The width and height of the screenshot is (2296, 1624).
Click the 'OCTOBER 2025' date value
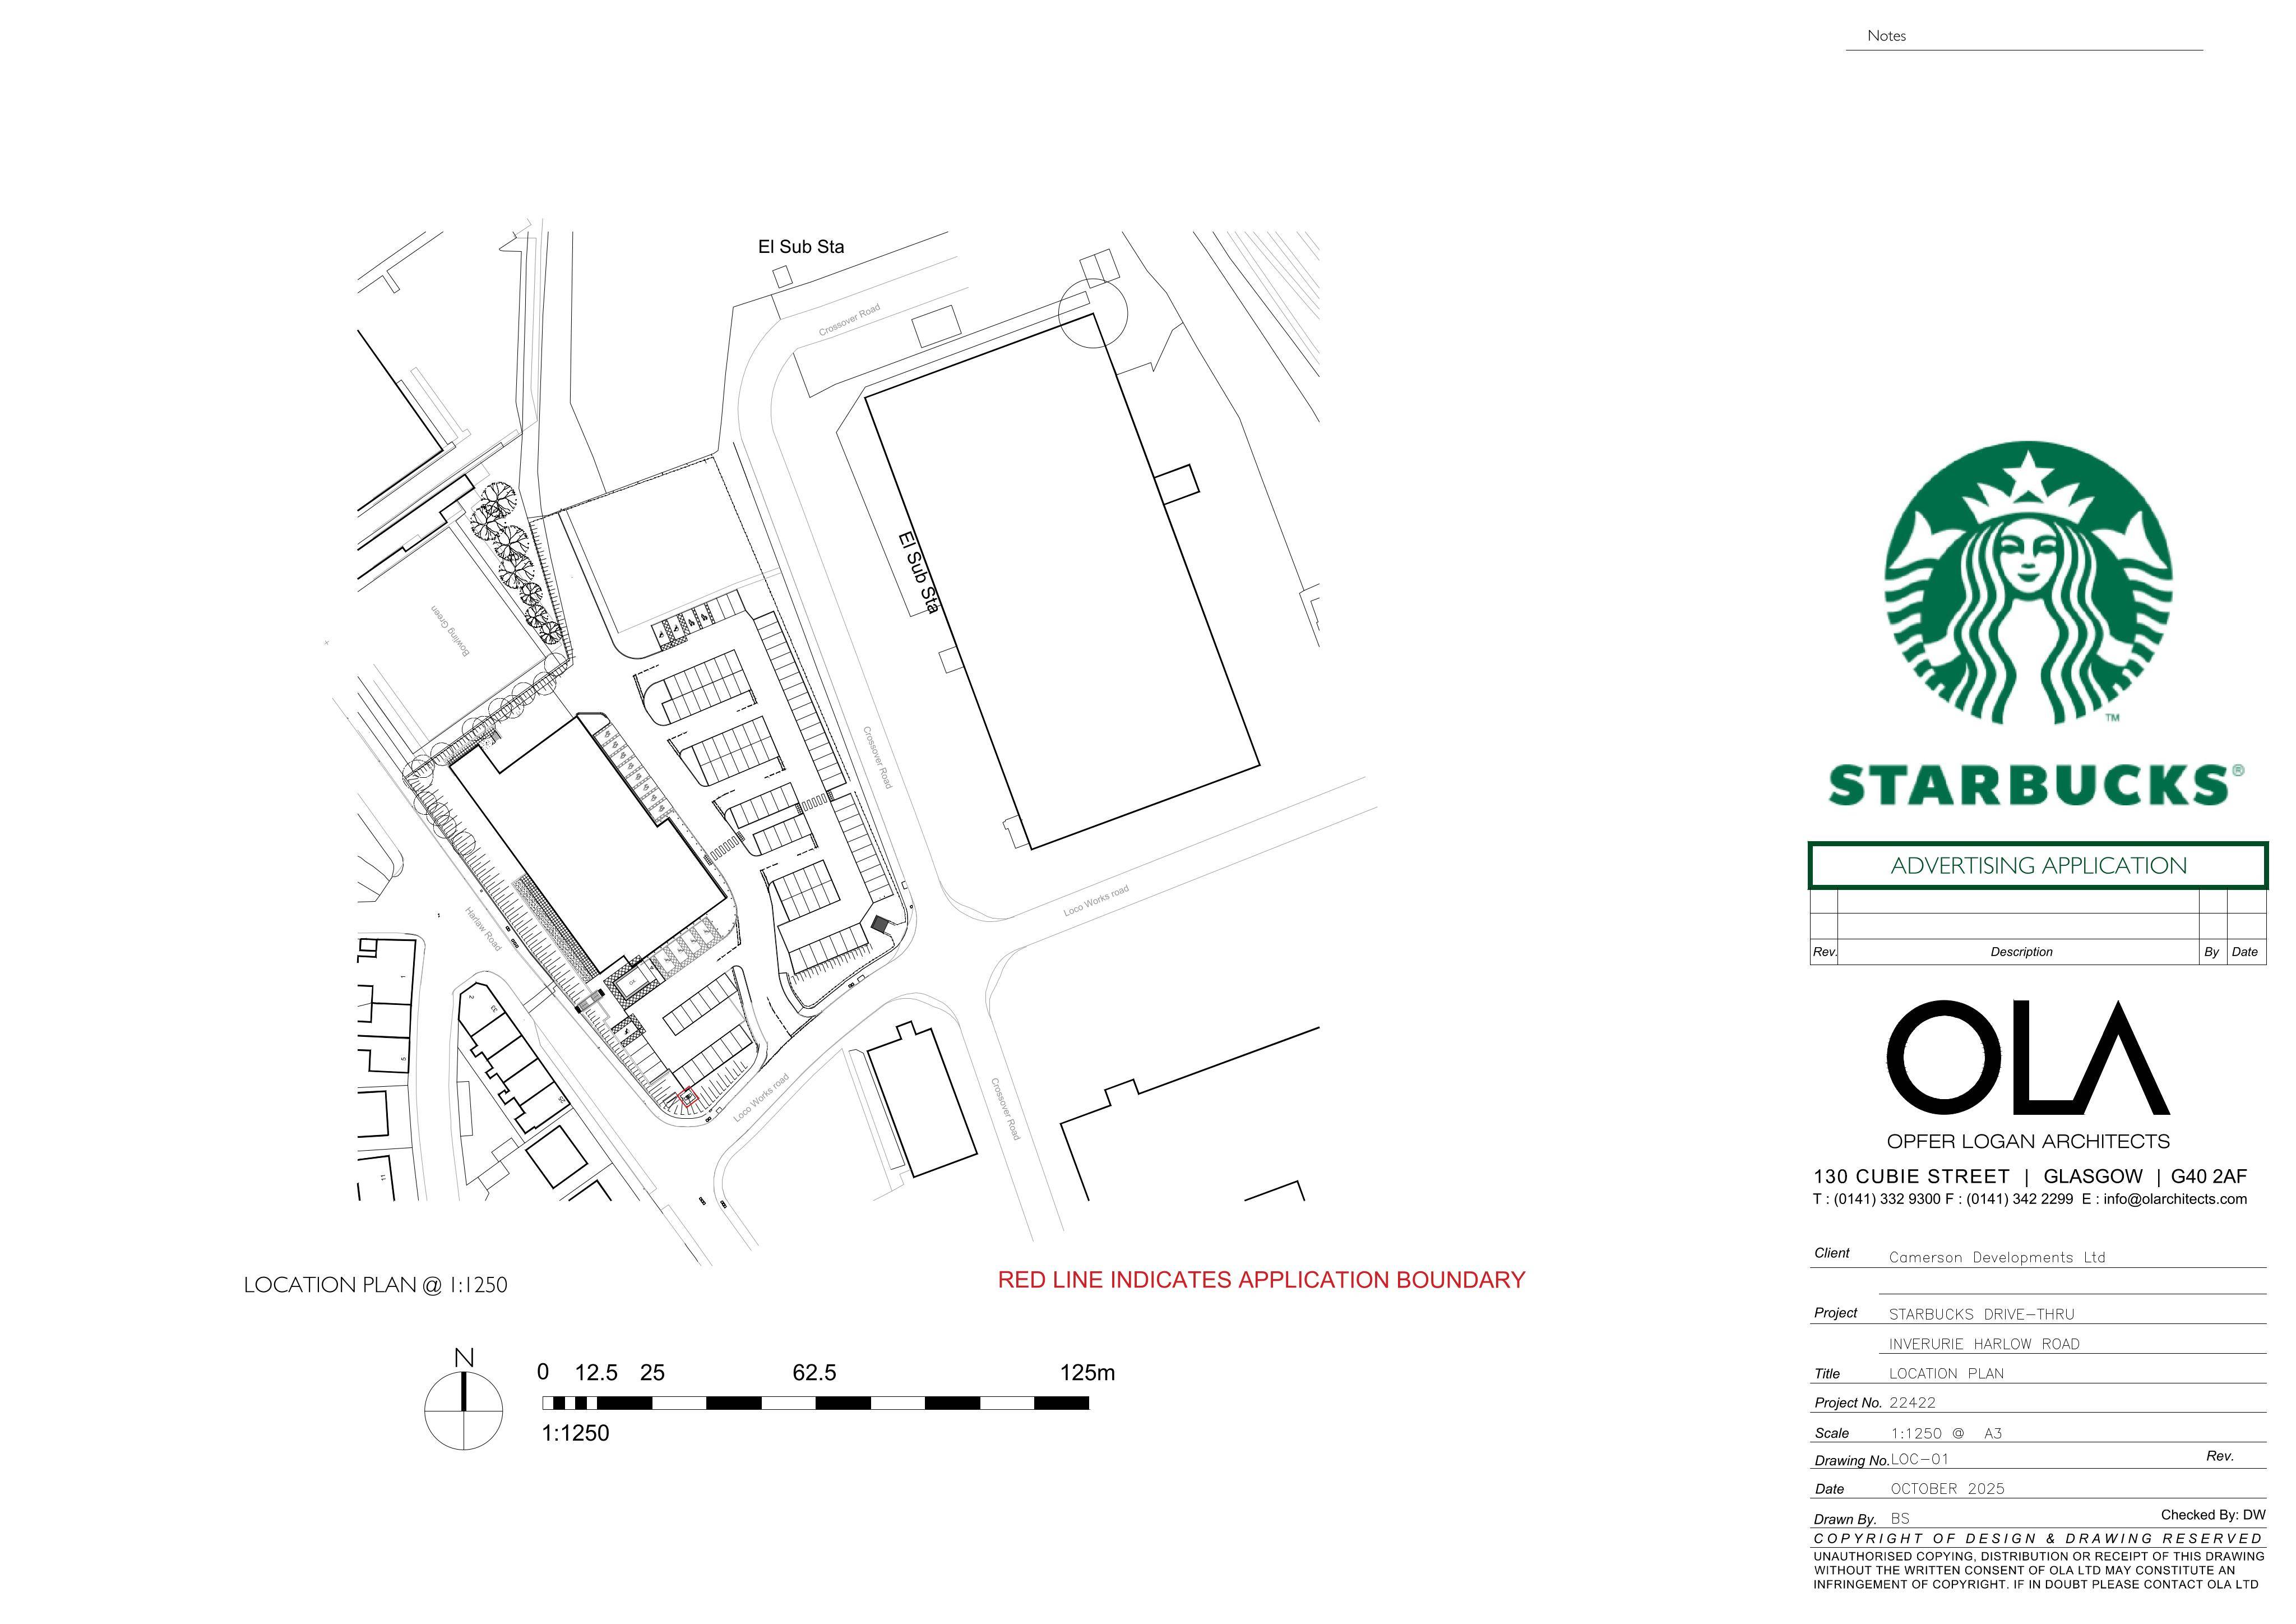pyautogui.click(x=1948, y=1489)
